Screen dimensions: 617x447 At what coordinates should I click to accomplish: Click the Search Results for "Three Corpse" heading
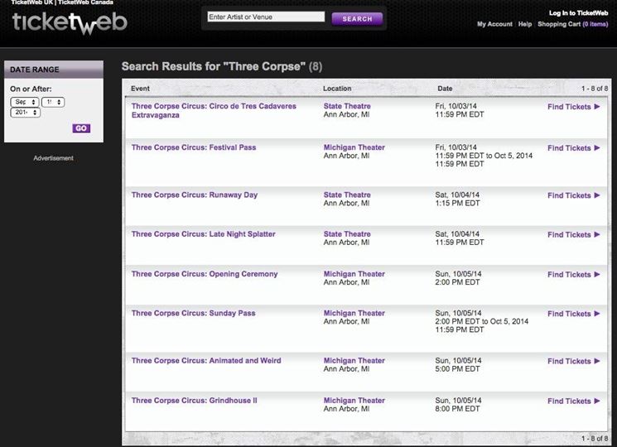point(222,66)
